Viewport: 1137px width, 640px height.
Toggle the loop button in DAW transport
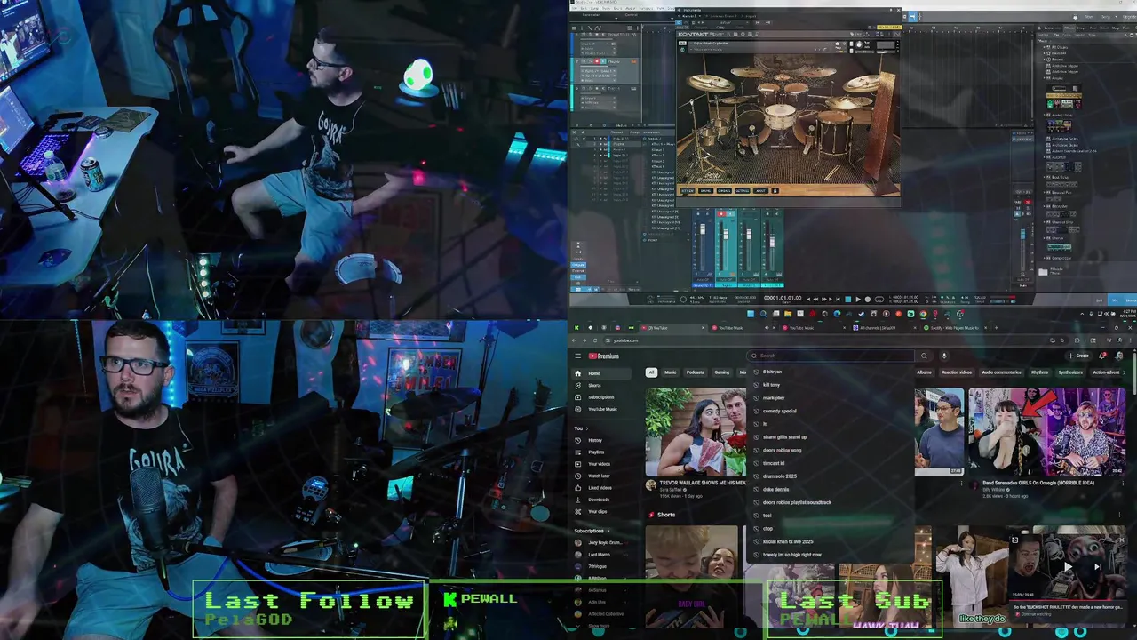[x=879, y=300]
